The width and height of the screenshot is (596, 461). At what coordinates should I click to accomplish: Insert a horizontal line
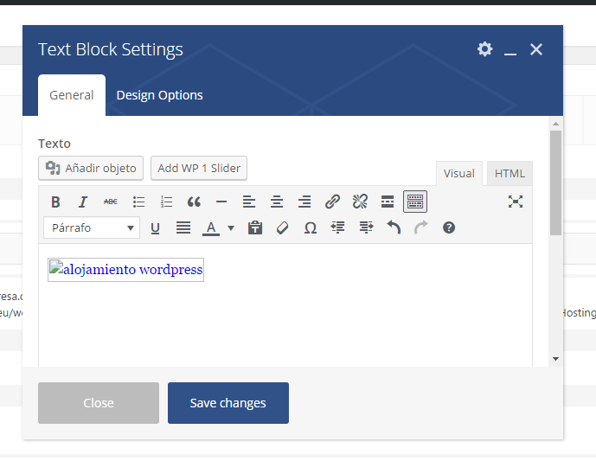pyautogui.click(x=221, y=202)
